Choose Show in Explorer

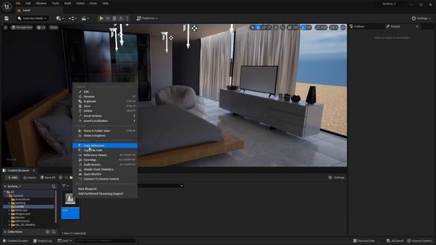[x=105, y=135]
